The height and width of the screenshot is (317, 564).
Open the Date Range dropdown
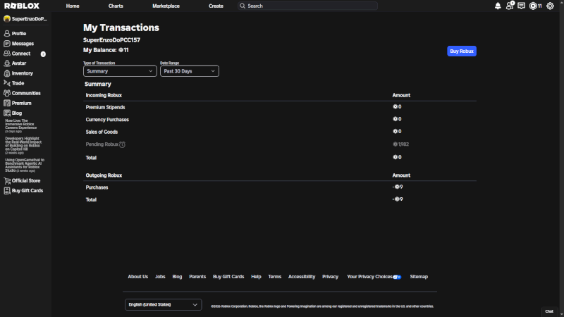tap(189, 71)
